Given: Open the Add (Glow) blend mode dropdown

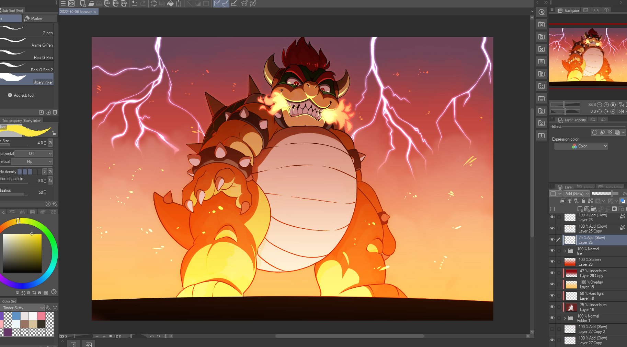Looking at the screenshot, I should (x=577, y=194).
